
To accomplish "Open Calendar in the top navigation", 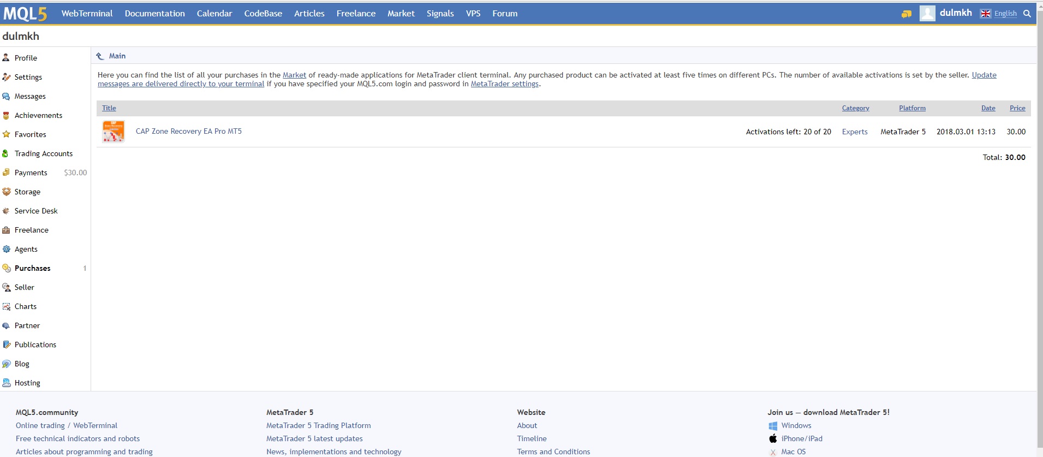I will (214, 14).
